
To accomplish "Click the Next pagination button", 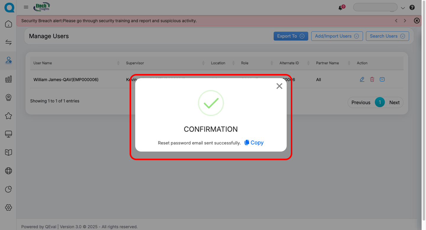I will [394, 102].
